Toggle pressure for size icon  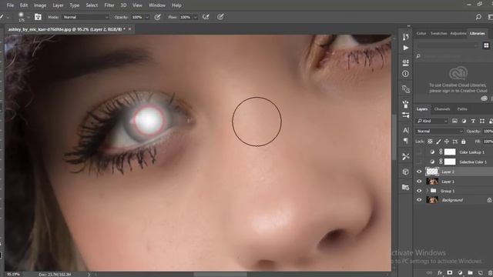(x=220, y=17)
